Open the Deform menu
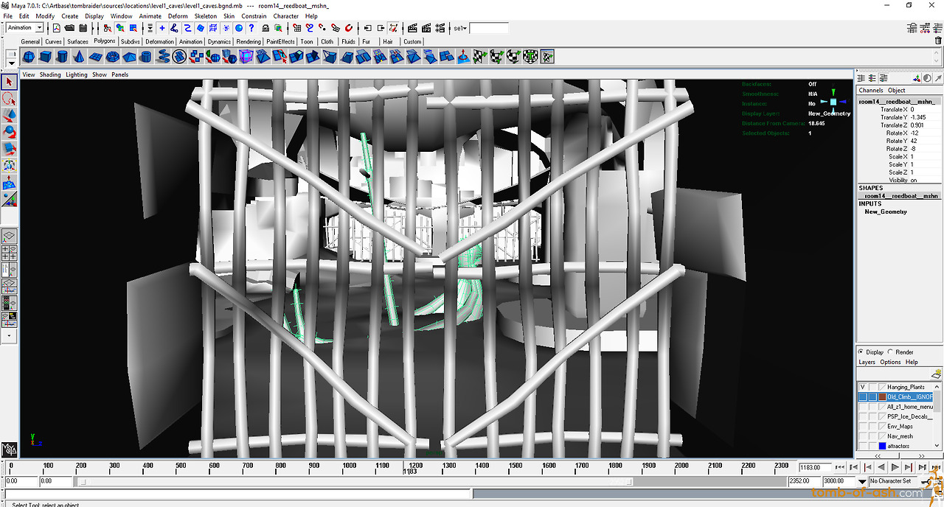Screen dimensions: 944x507 click(x=178, y=15)
